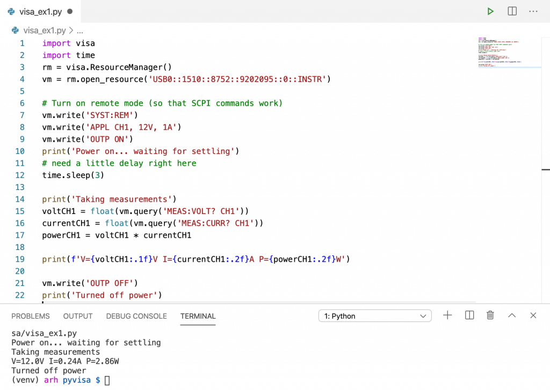Select the TERMINAL panel tab
The height and width of the screenshot is (390, 550).
pos(198,316)
